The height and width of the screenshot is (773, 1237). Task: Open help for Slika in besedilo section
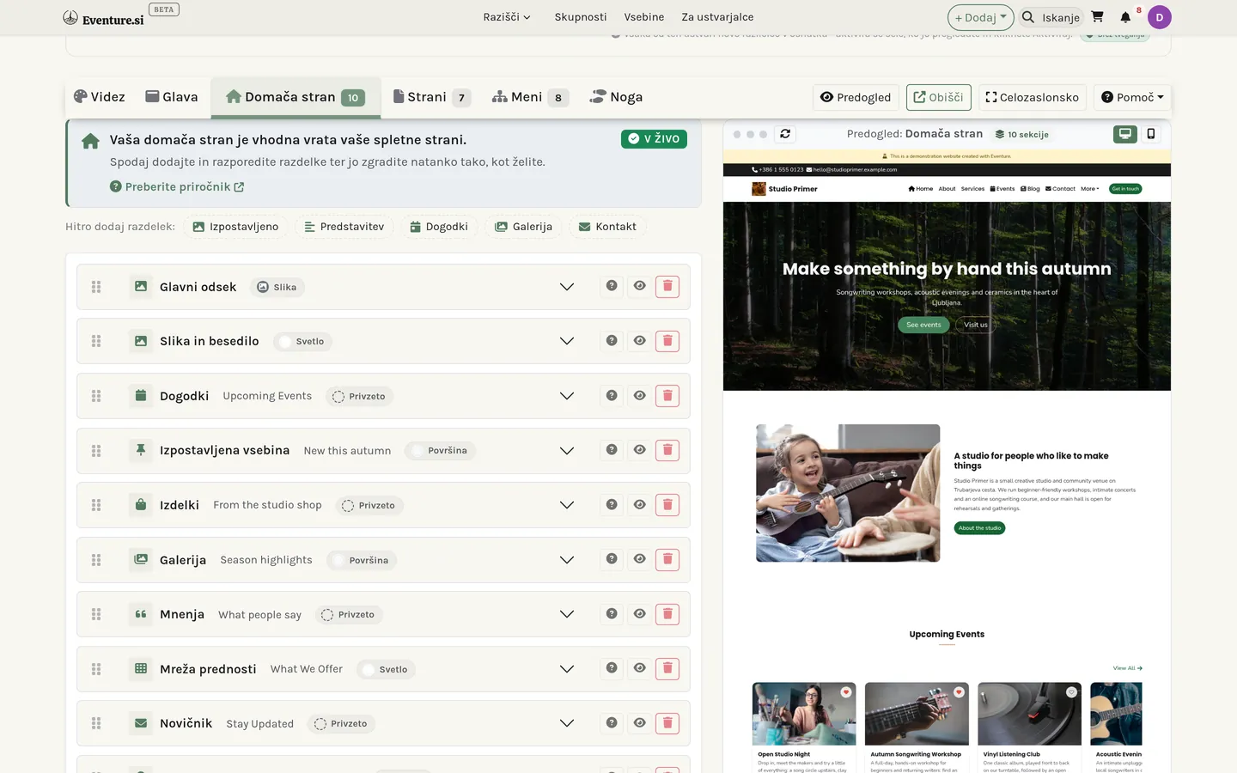pos(612,340)
